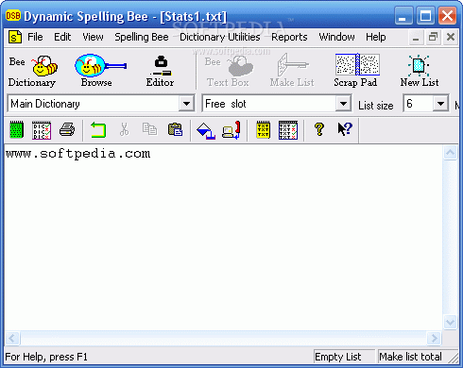Click the DIC checklist icon
Viewport: 463px width, 368px height.
click(42, 130)
